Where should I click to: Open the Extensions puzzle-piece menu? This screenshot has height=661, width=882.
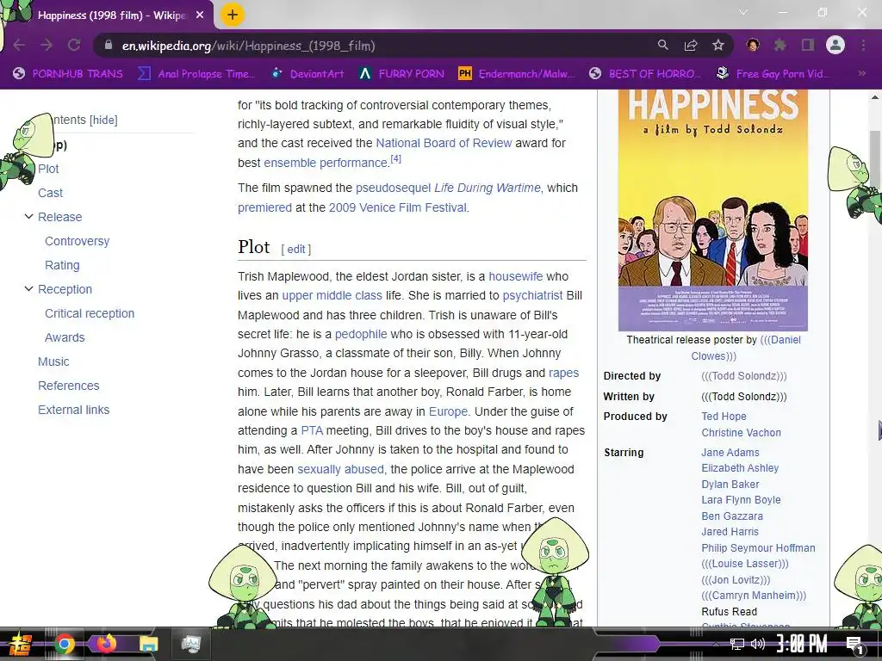pyautogui.click(x=780, y=45)
